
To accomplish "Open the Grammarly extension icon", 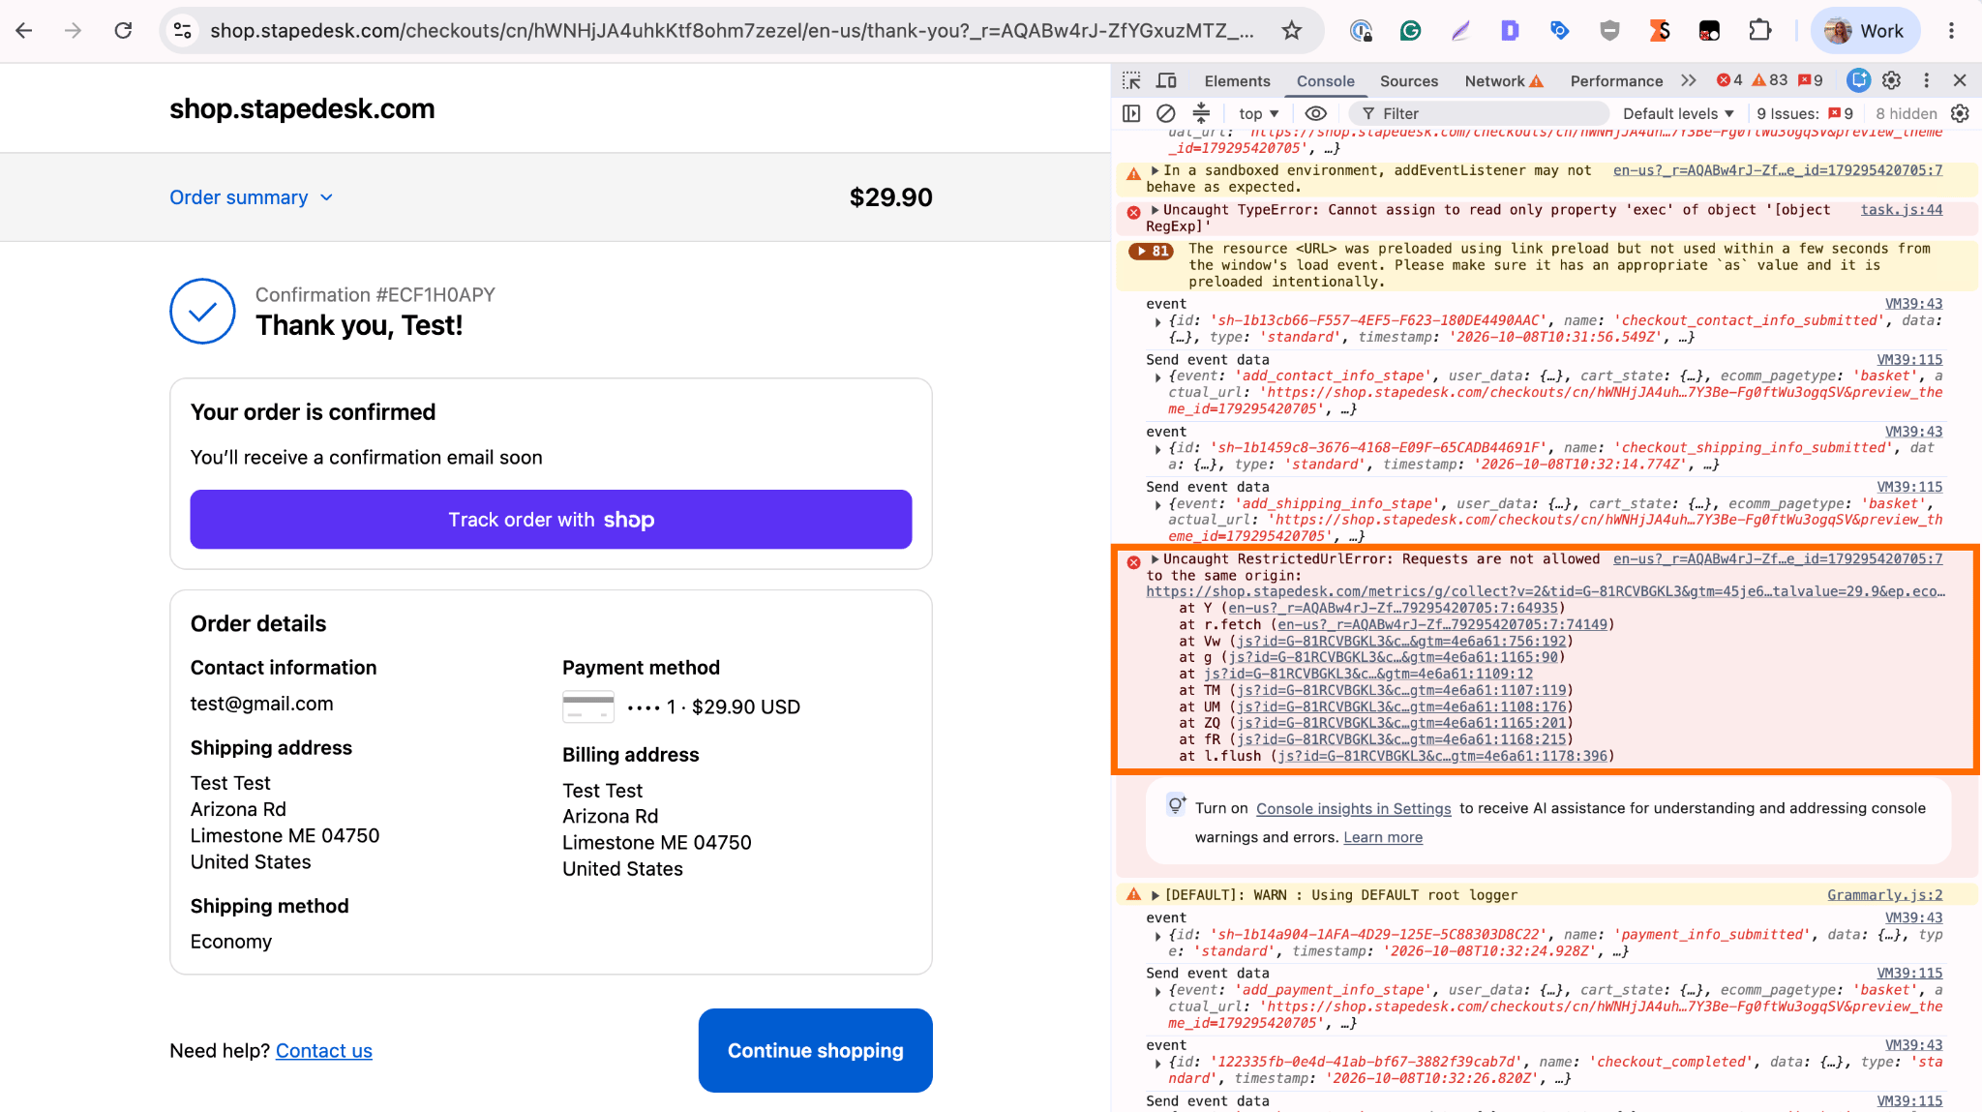I will tap(1410, 31).
